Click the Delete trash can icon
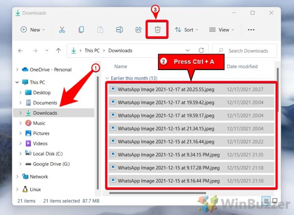 point(158,30)
